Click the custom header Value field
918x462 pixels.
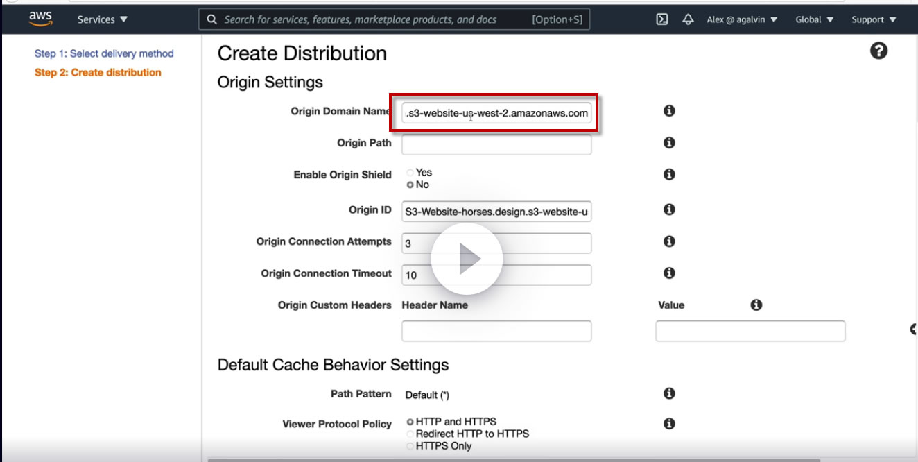click(x=750, y=331)
